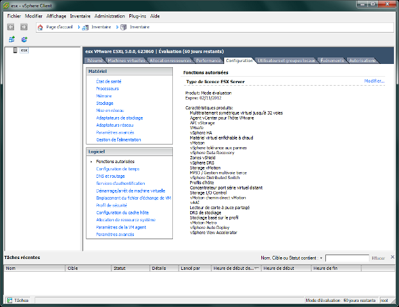Viewport: 399px width, 307px height.
Task: Click the new virtual machine toolbar icon
Action: click(x=12, y=40)
